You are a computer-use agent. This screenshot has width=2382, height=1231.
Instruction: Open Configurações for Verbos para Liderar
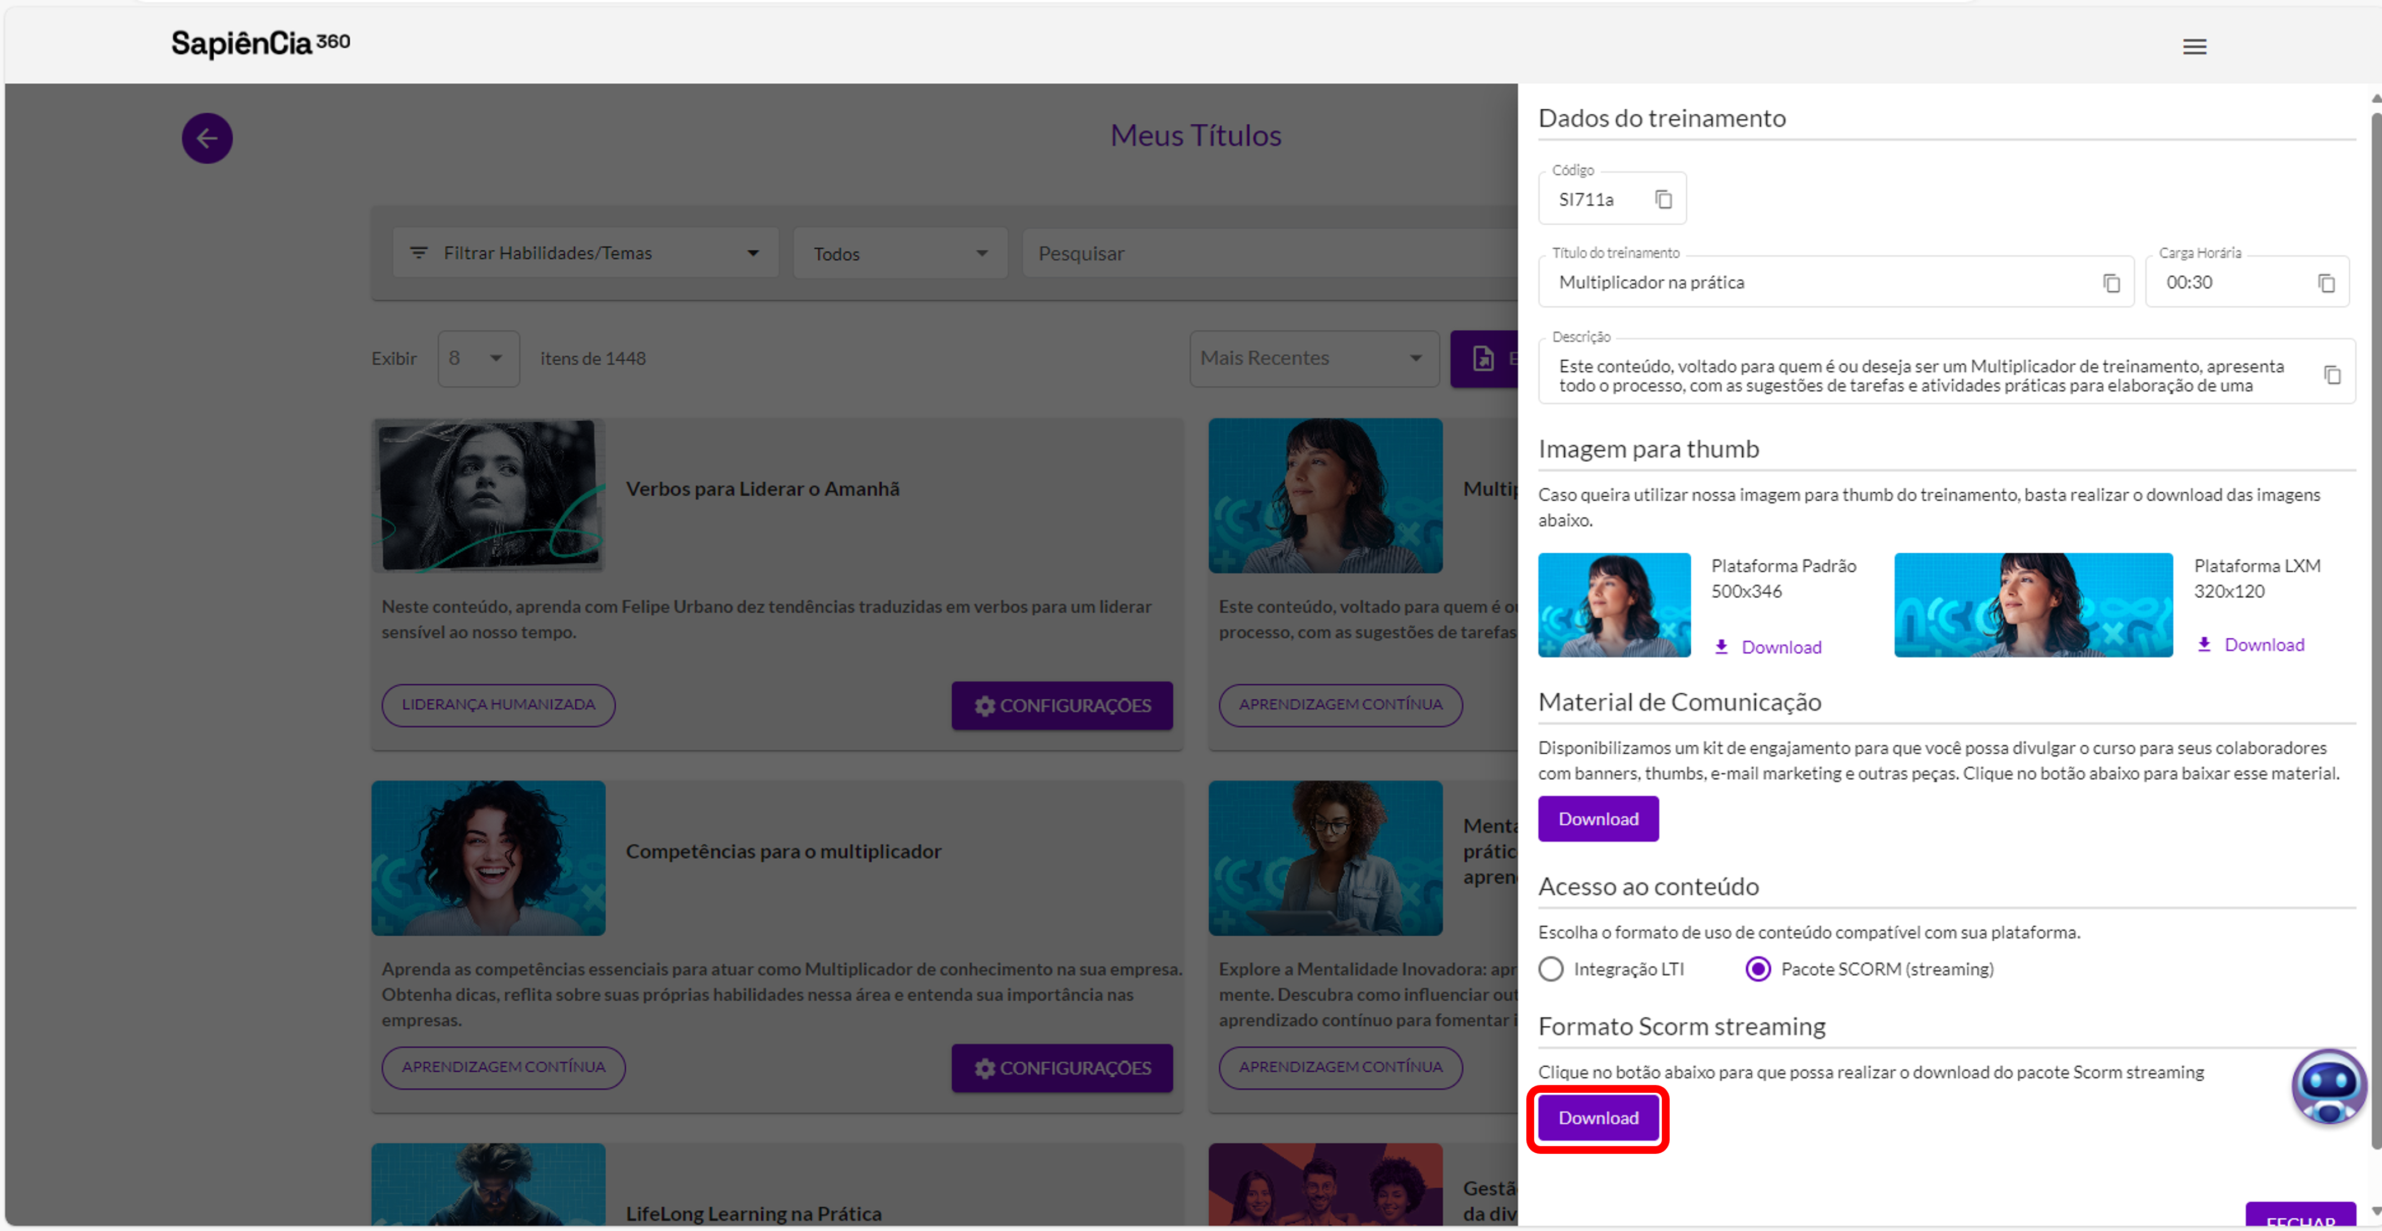1062,706
